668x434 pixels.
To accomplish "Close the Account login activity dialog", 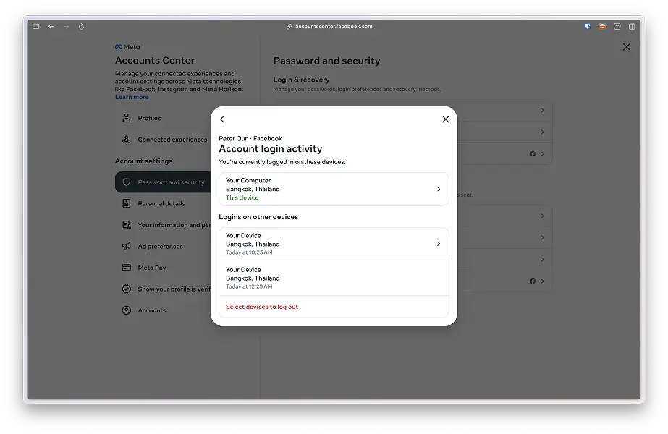I will click(446, 119).
